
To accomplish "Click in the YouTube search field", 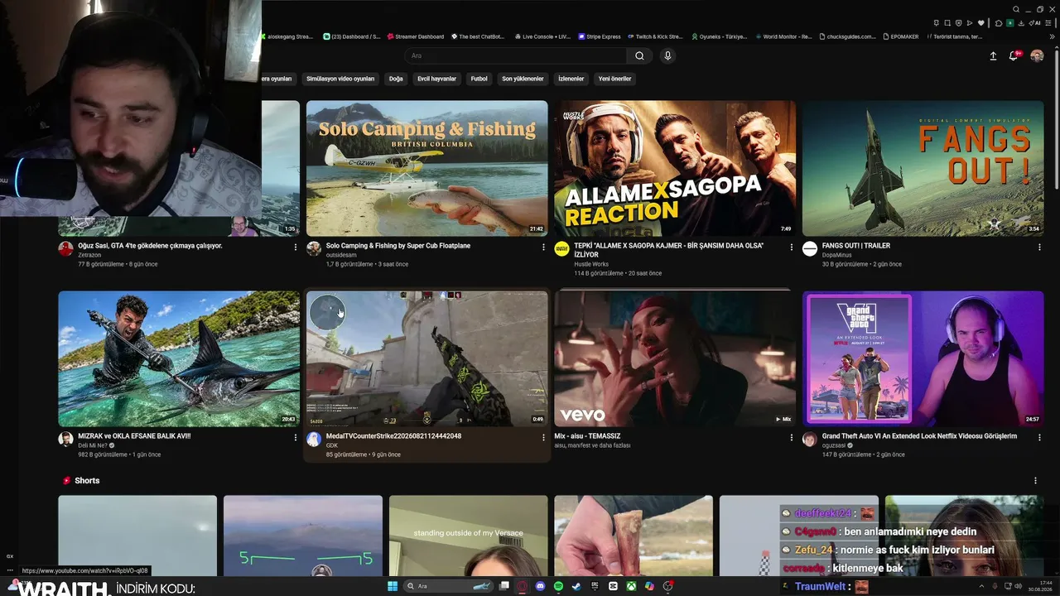I will [x=515, y=55].
